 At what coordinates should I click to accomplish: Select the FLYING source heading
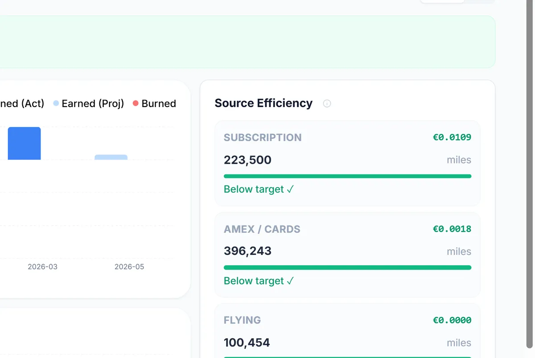pos(242,320)
